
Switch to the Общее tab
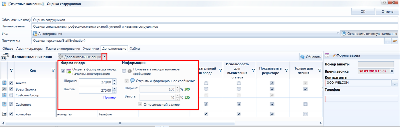click(x=7, y=48)
